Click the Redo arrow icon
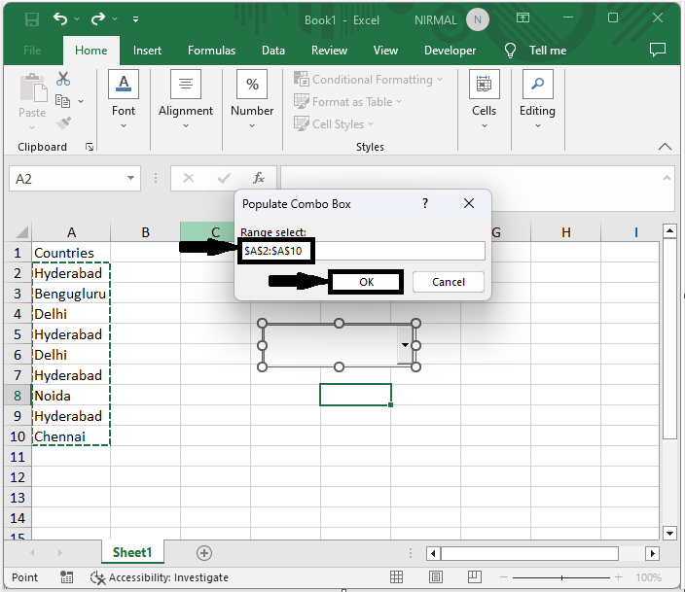 (x=97, y=19)
